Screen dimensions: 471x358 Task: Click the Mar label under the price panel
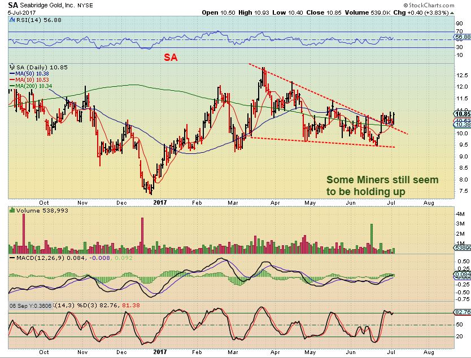pos(233,203)
